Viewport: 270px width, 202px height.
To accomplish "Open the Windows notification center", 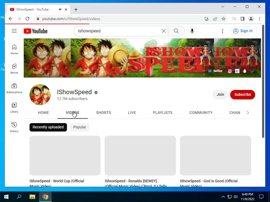I will (261, 197).
